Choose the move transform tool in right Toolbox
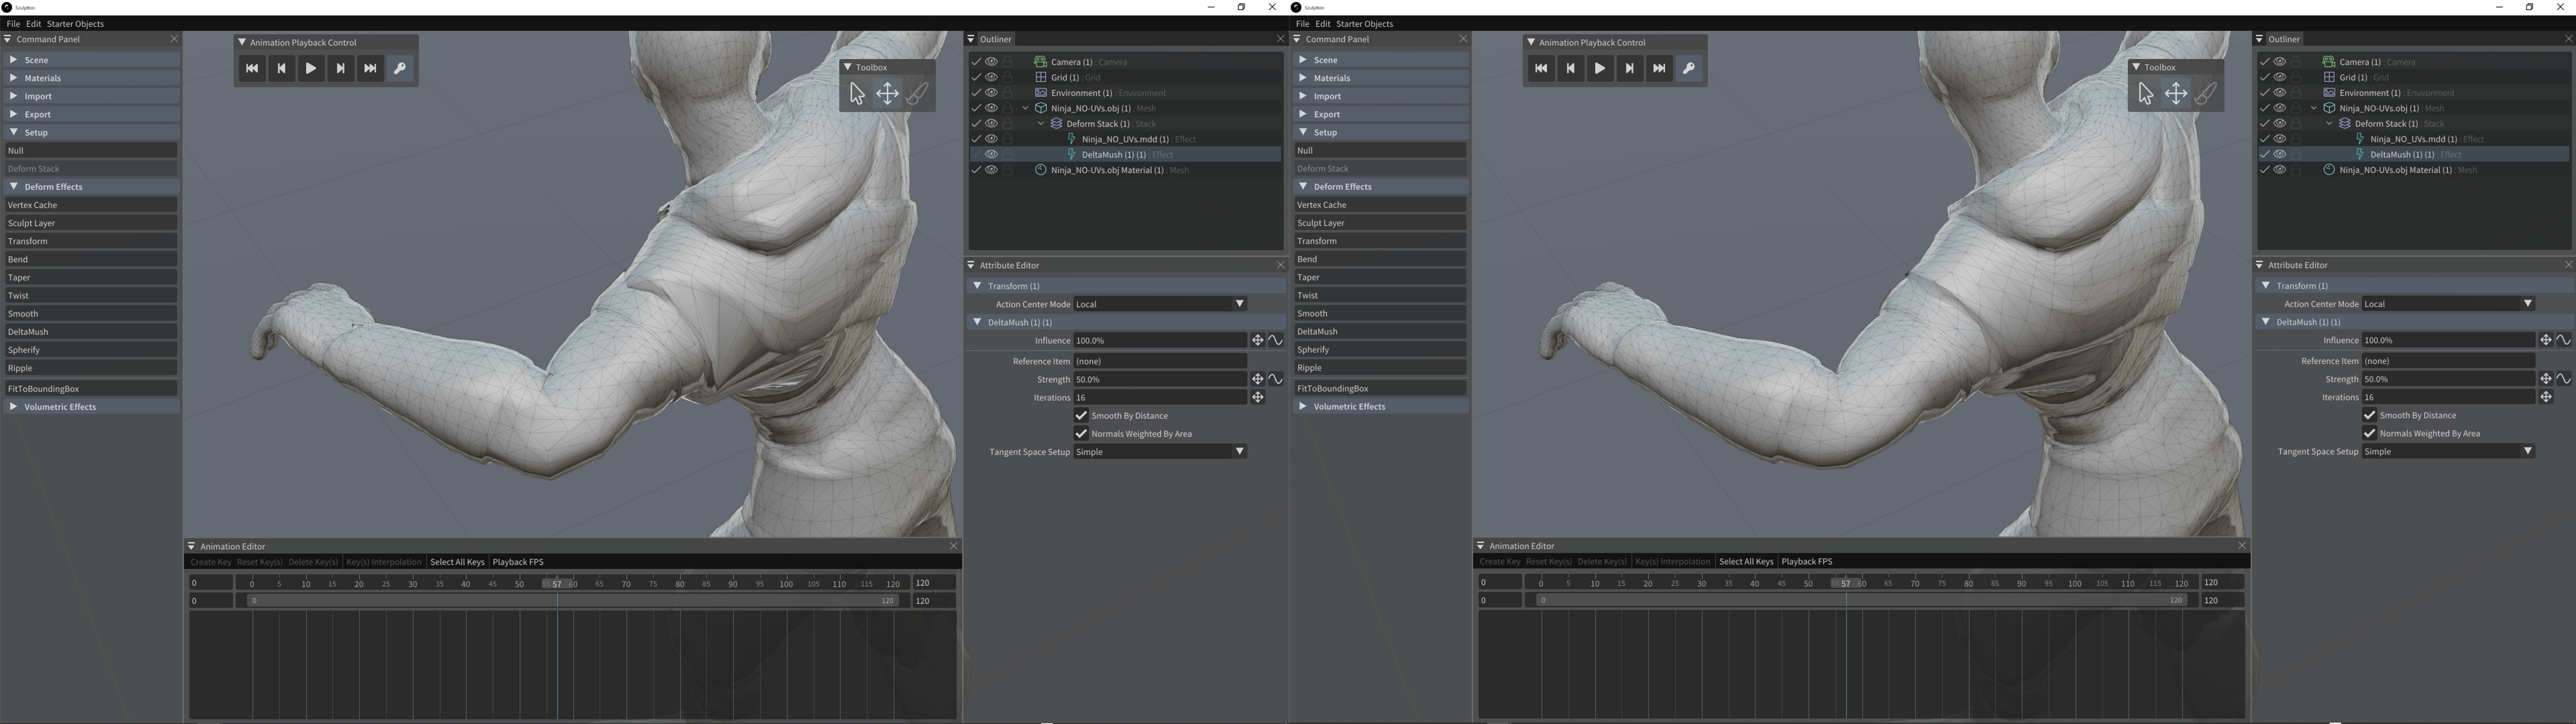The height and width of the screenshot is (724, 2576). pos(2176,94)
